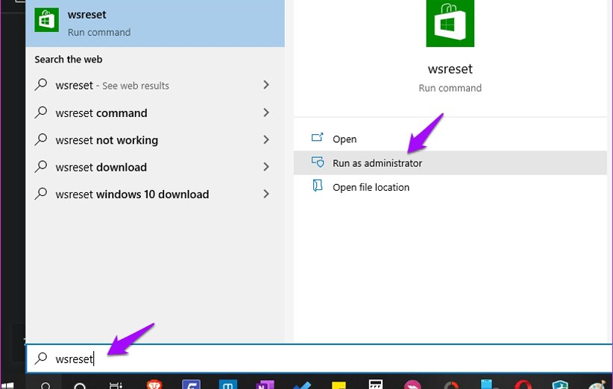Click the wsreset Store icon in best match
The width and height of the screenshot is (613, 389).
click(47, 22)
